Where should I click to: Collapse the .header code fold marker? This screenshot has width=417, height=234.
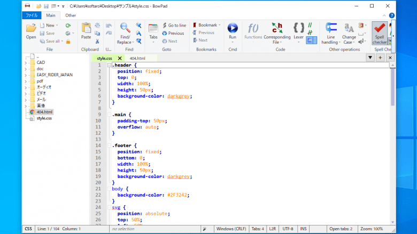[109, 65]
